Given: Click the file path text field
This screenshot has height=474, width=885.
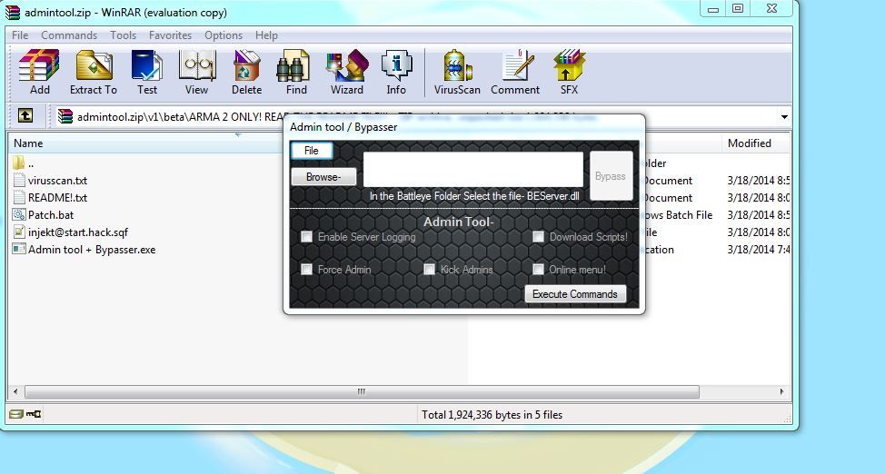Looking at the screenshot, I should [x=472, y=170].
